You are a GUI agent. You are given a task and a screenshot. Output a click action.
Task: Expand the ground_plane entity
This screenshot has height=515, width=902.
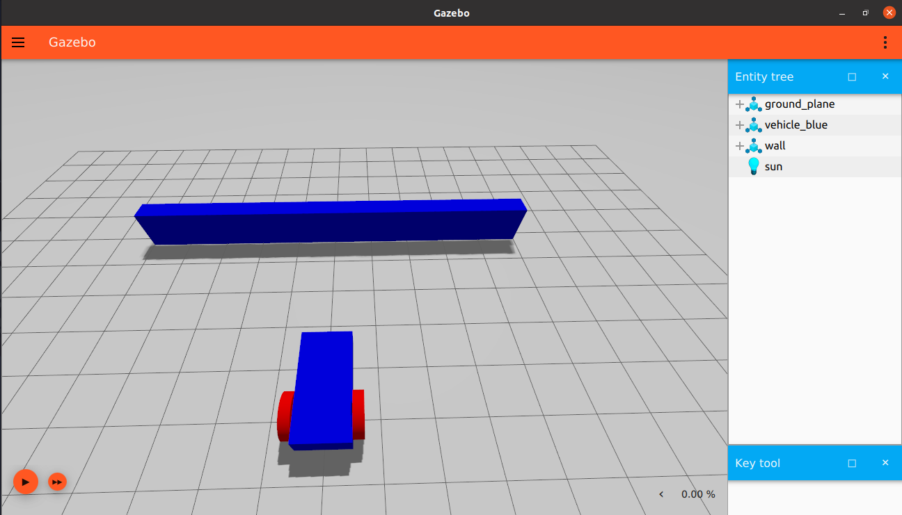[739, 104]
